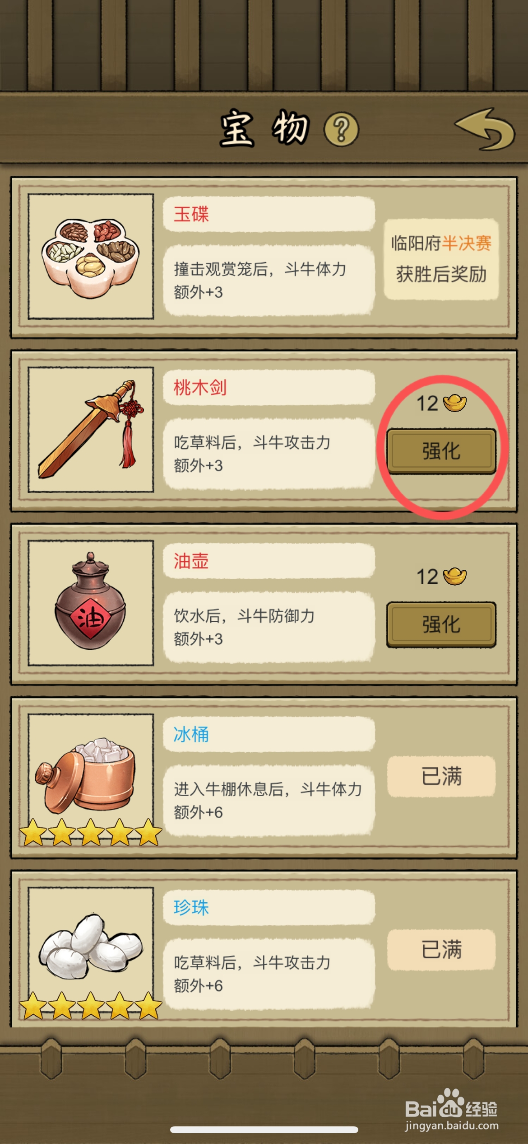
Task: Tap 已满 label for 冰桶
Action: (x=441, y=777)
